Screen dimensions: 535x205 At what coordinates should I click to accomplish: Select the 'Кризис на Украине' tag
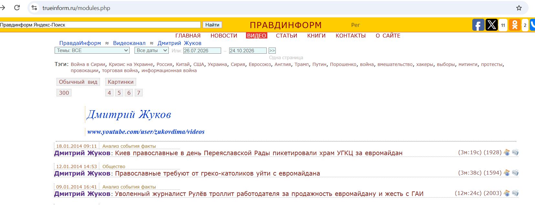[131, 64]
